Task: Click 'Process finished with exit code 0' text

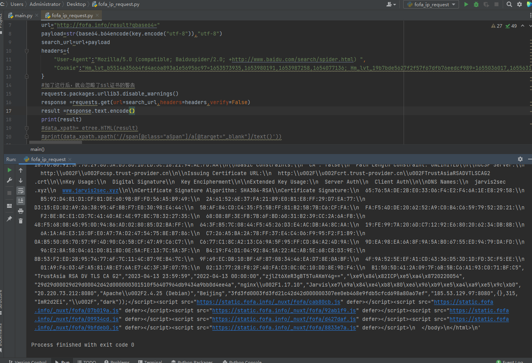Action: click(83, 345)
